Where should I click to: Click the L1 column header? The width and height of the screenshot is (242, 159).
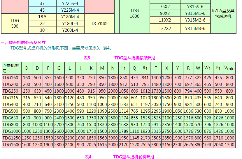[124, 68]
